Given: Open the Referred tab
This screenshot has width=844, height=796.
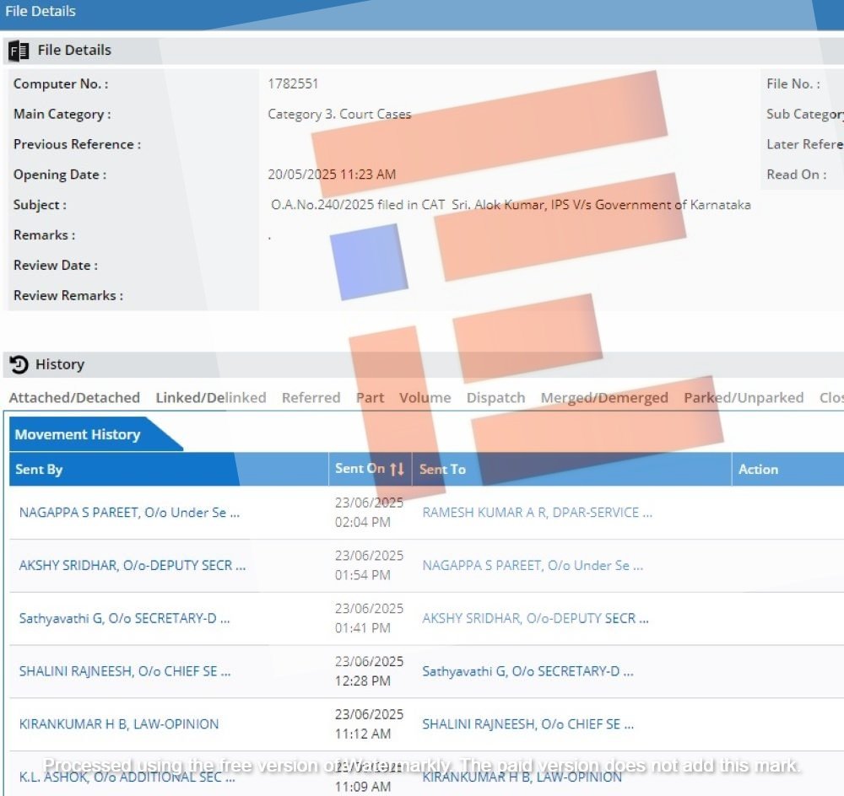Looking at the screenshot, I should [311, 398].
